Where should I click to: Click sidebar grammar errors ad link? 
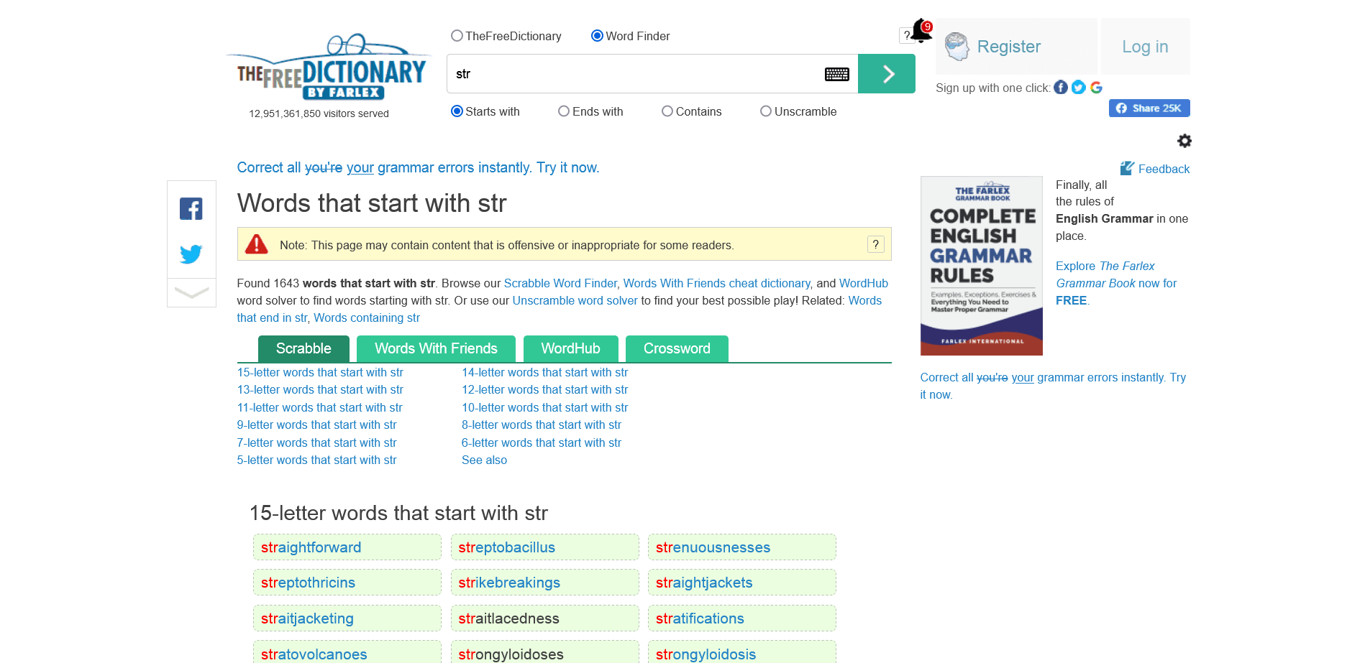coord(1053,386)
